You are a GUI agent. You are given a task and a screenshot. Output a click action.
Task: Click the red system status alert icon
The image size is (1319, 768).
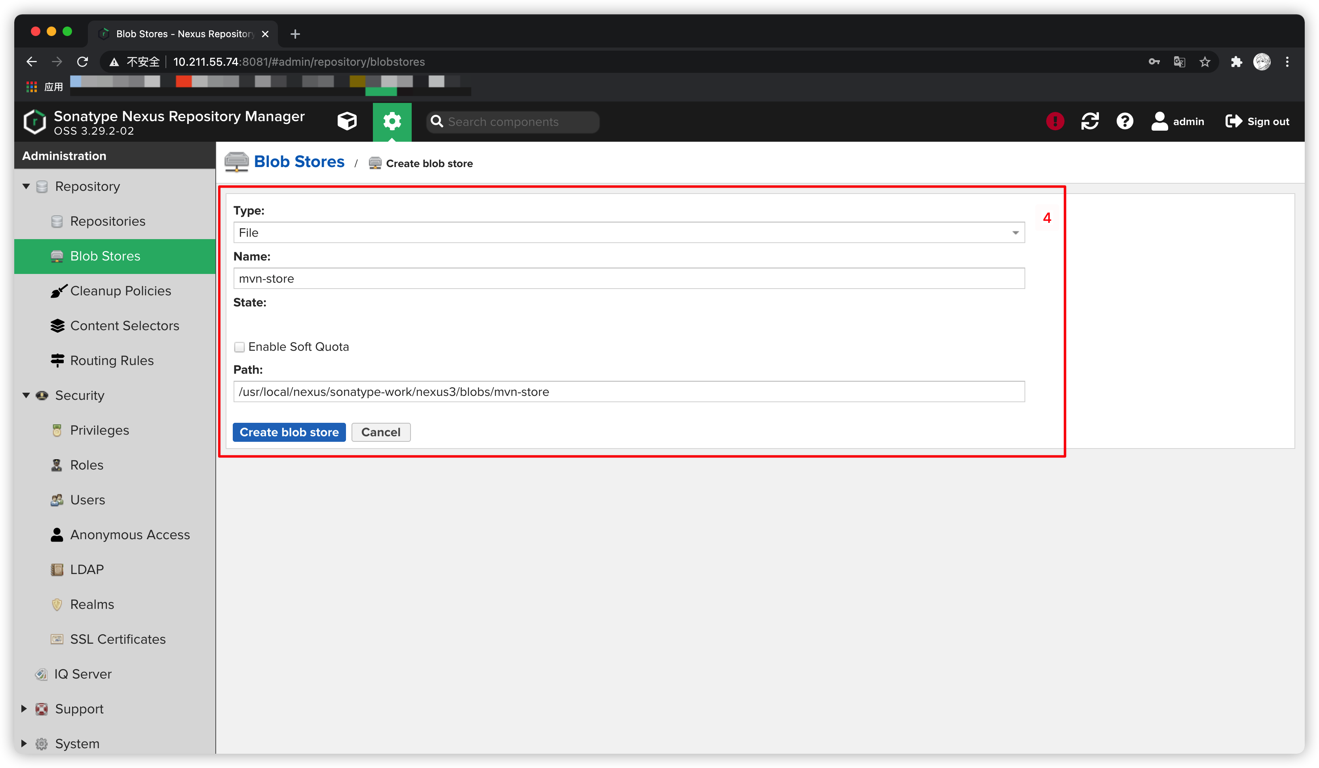click(x=1055, y=122)
